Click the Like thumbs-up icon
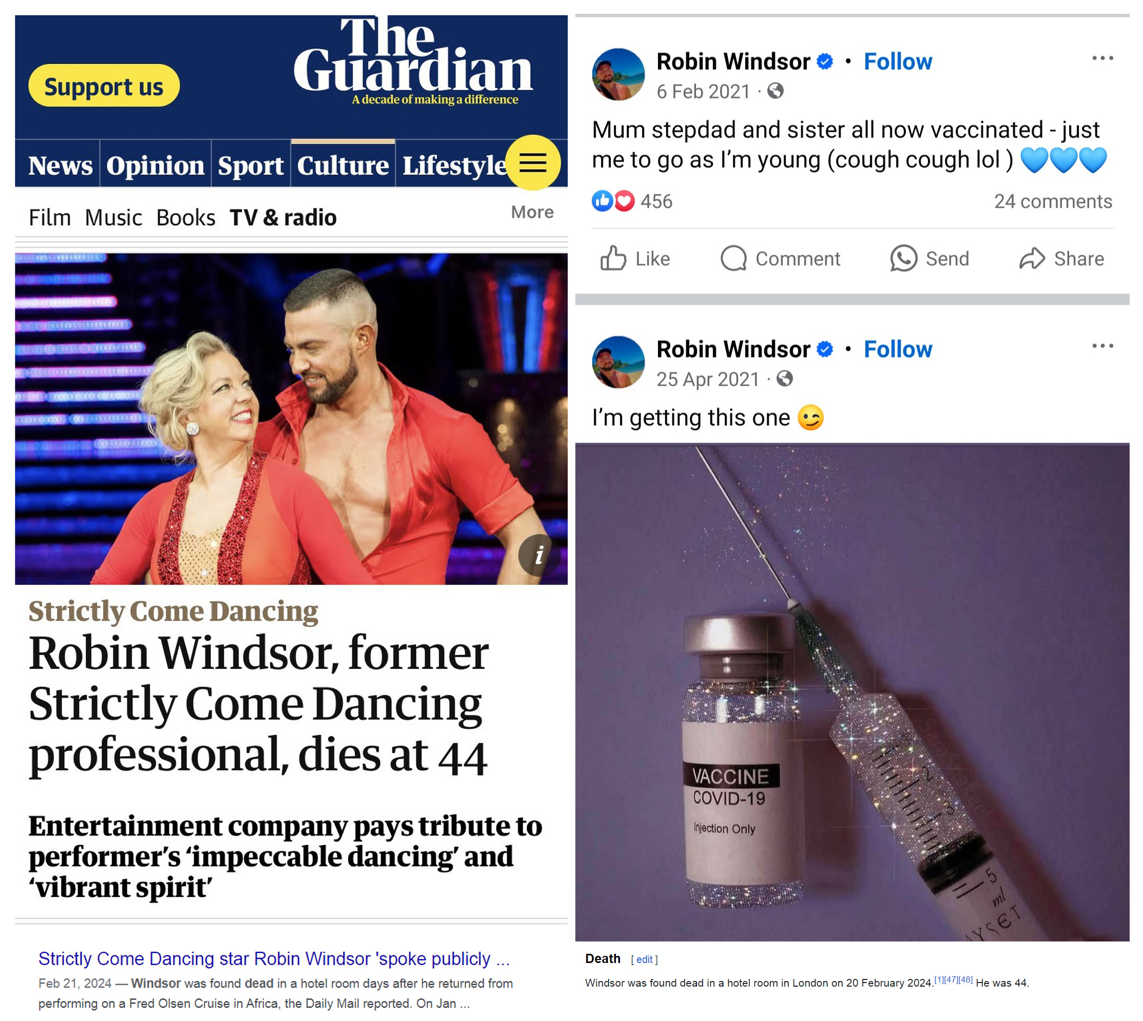The height and width of the screenshot is (1021, 1143). [x=612, y=259]
